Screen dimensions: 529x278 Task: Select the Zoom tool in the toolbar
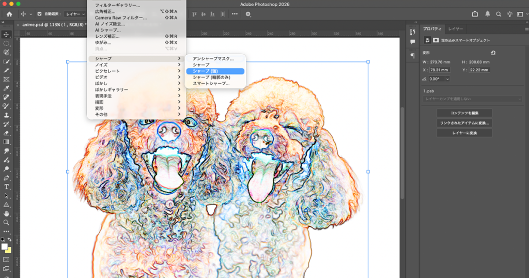tap(7, 222)
